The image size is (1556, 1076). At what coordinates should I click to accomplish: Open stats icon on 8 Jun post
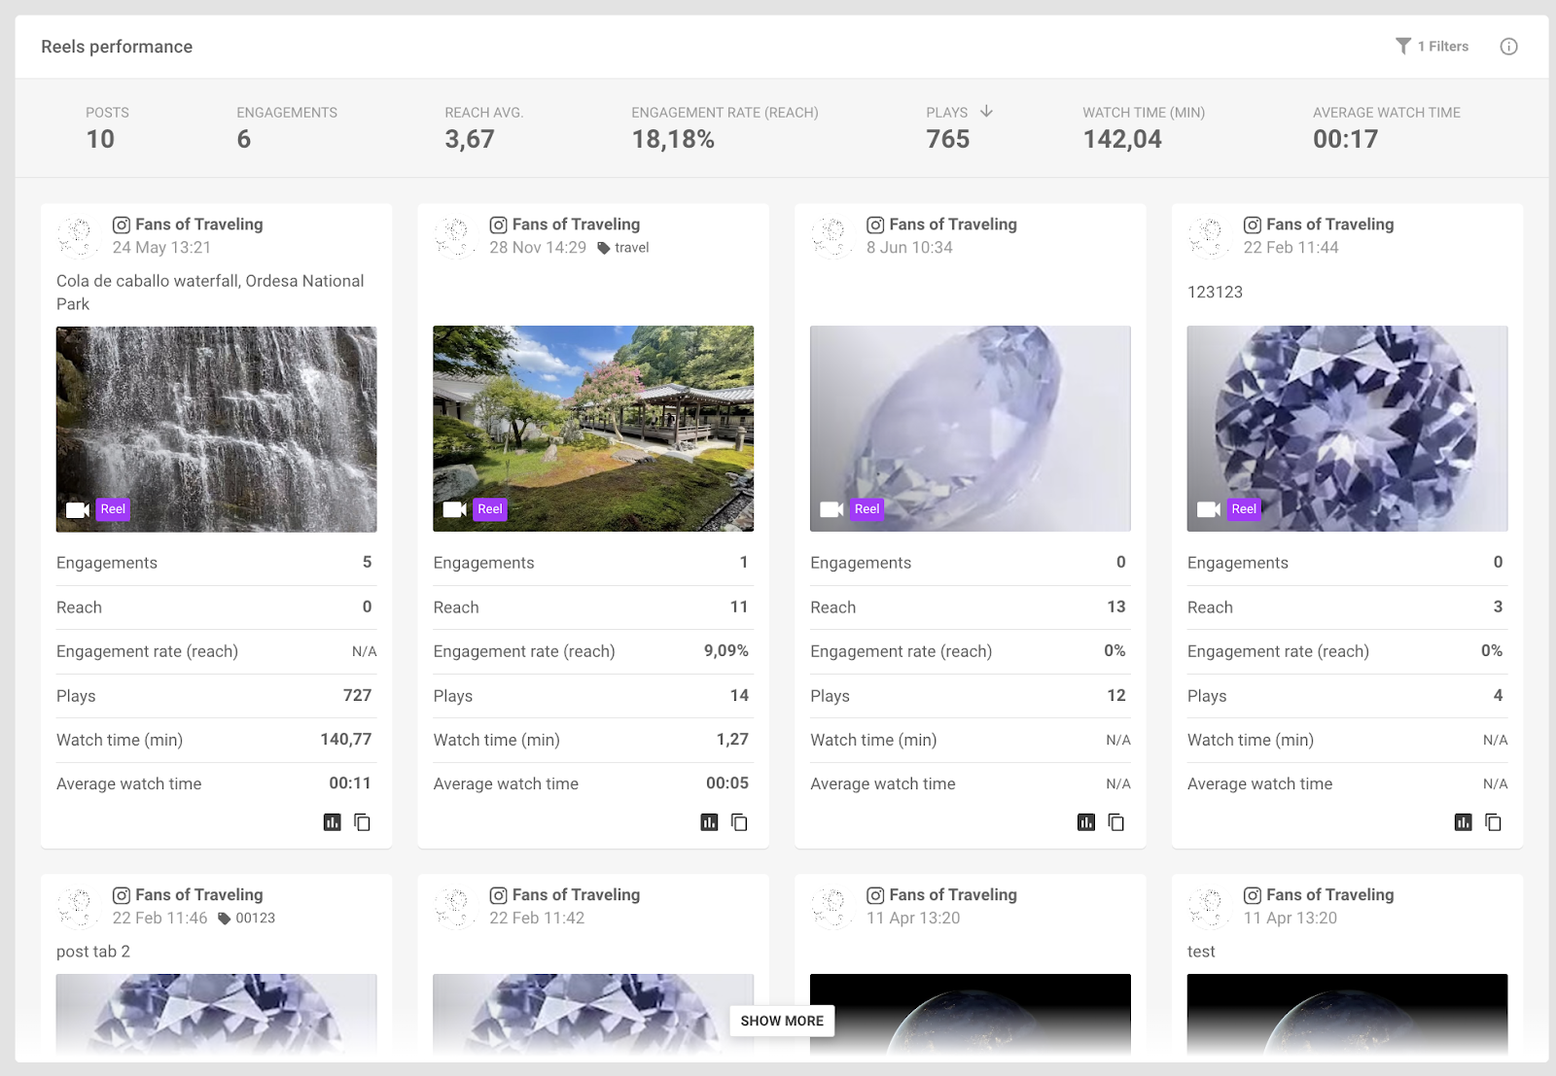point(1086,822)
